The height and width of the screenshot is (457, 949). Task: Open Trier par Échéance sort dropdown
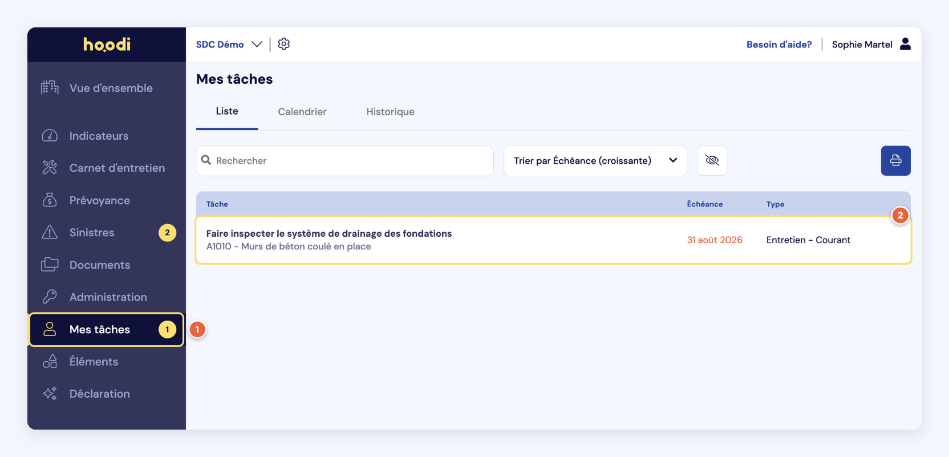point(595,160)
